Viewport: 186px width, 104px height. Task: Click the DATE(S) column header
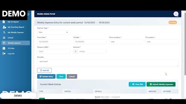68,92
